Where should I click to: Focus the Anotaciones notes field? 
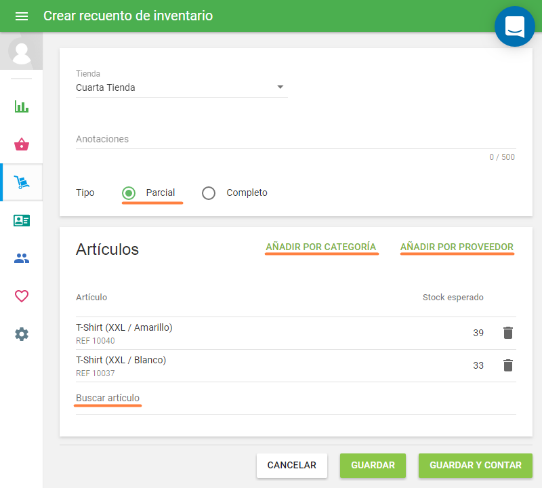point(296,139)
